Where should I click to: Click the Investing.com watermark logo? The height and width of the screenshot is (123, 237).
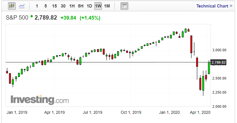coord(40,100)
